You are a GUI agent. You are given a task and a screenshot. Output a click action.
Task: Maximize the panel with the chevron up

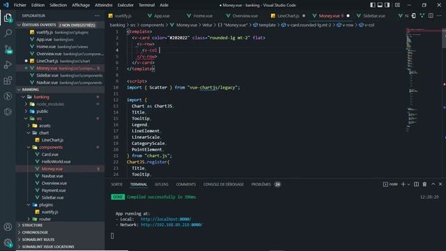point(433,184)
